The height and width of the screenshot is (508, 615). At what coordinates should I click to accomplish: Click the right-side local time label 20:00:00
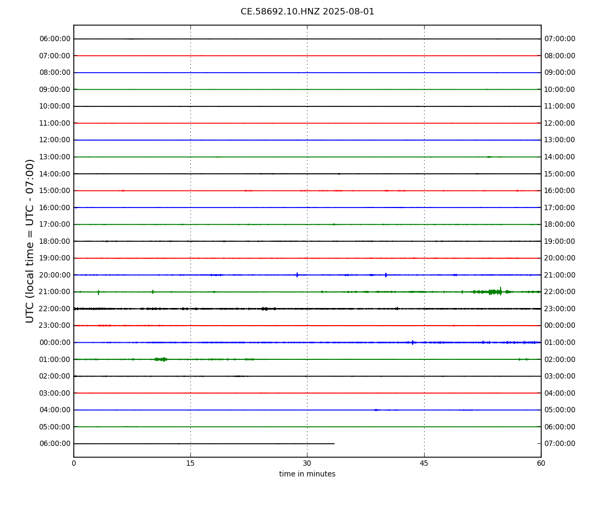[560, 258]
